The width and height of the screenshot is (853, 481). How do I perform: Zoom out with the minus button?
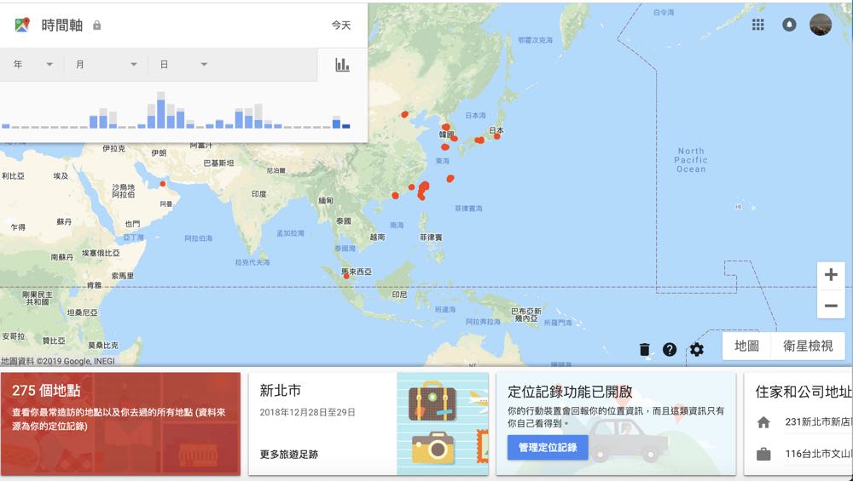831,306
